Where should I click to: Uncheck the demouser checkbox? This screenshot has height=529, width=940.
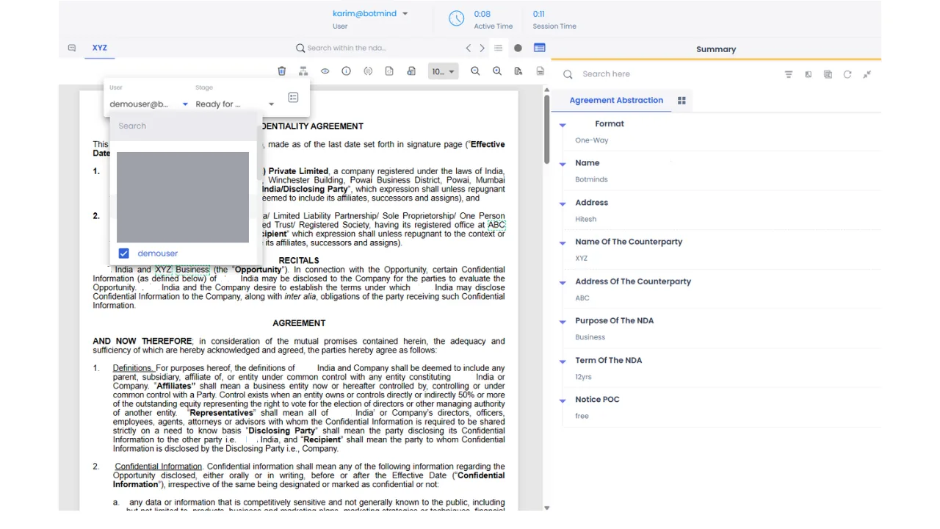pyautogui.click(x=123, y=253)
